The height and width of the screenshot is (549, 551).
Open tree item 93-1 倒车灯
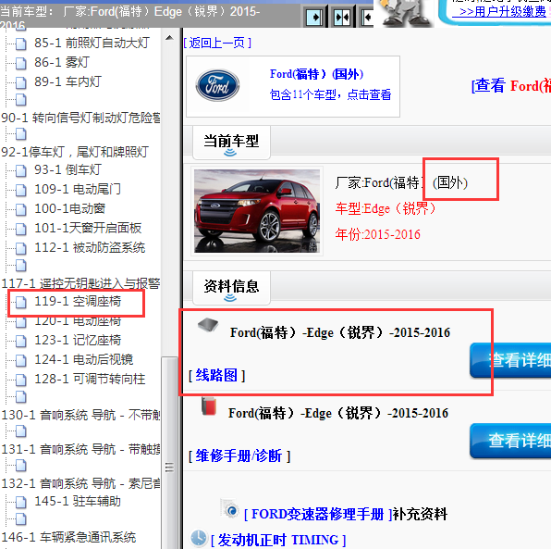pyautogui.click(x=67, y=169)
